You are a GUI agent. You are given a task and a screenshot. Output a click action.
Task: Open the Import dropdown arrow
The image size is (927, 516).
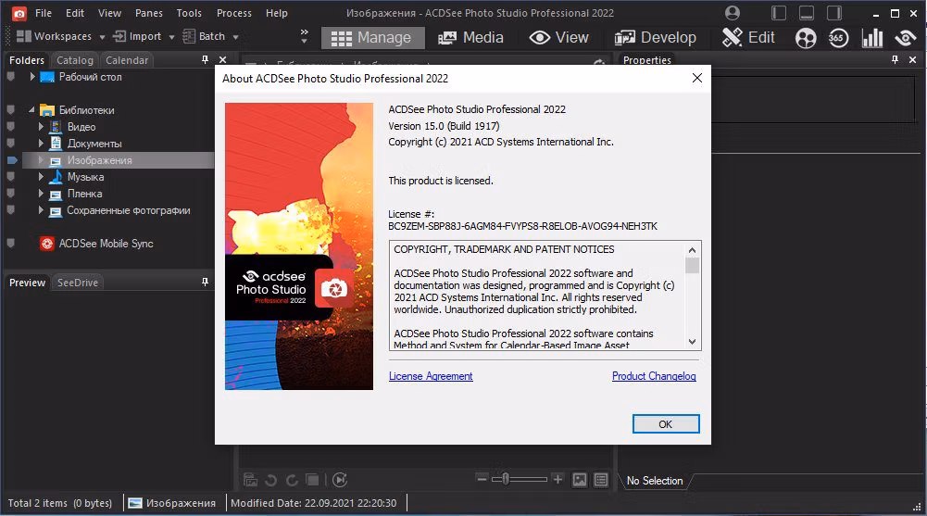pos(171,37)
